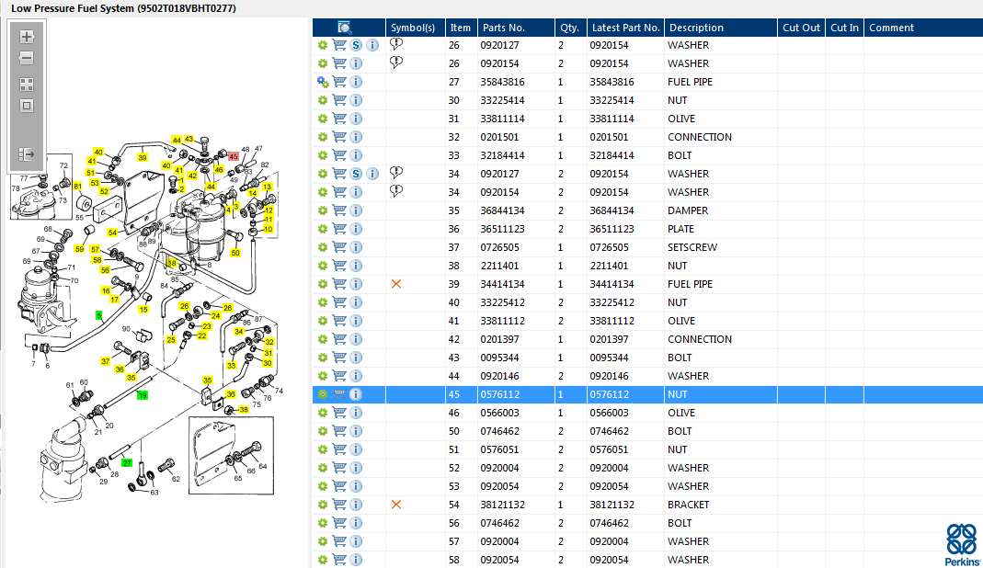Open info icon for OLIVE 0566003
This screenshot has height=568, width=983.
pyautogui.click(x=356, y=413)
